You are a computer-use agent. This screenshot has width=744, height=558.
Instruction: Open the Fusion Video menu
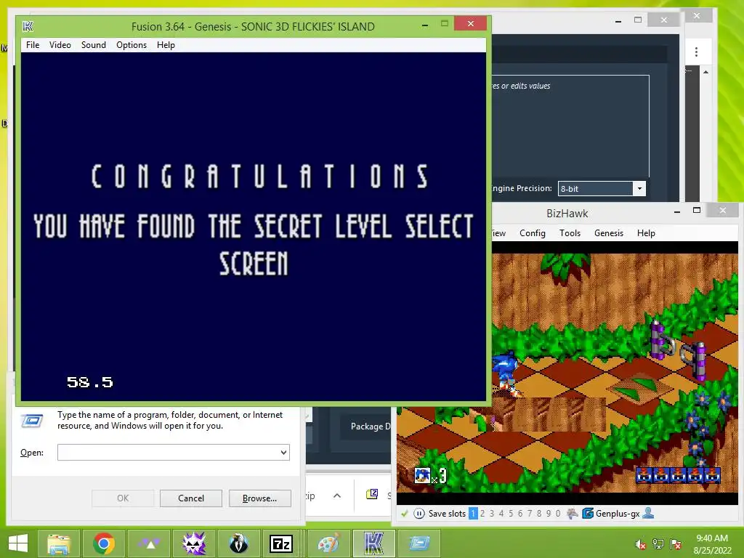pos(60,45)
